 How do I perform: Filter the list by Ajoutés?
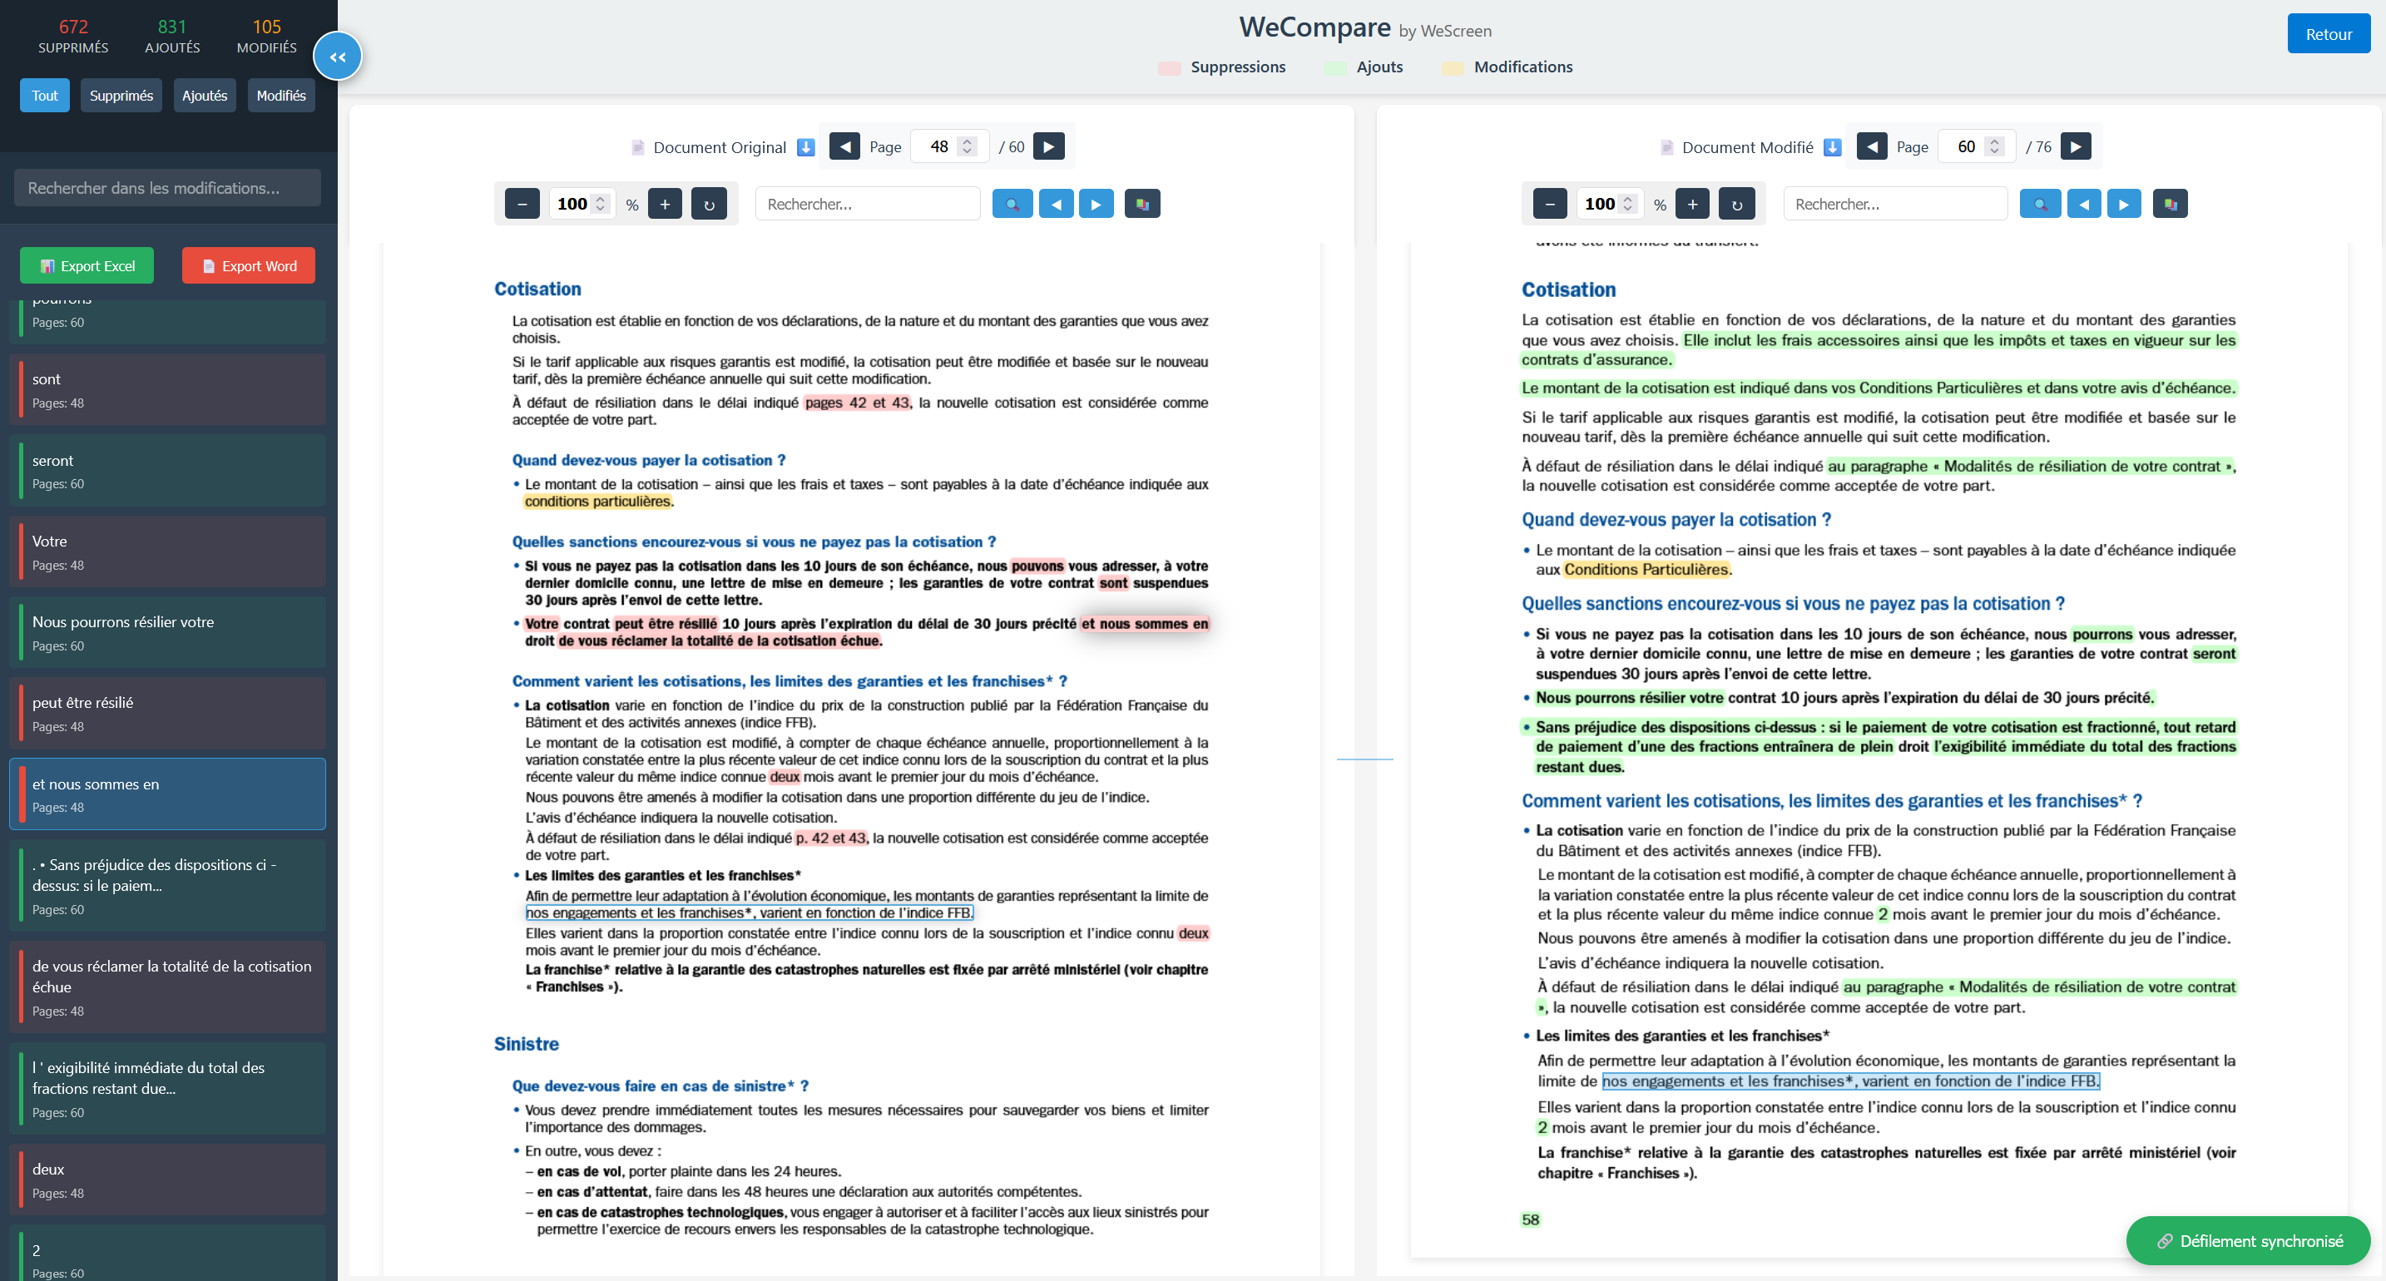pos(205,96)
